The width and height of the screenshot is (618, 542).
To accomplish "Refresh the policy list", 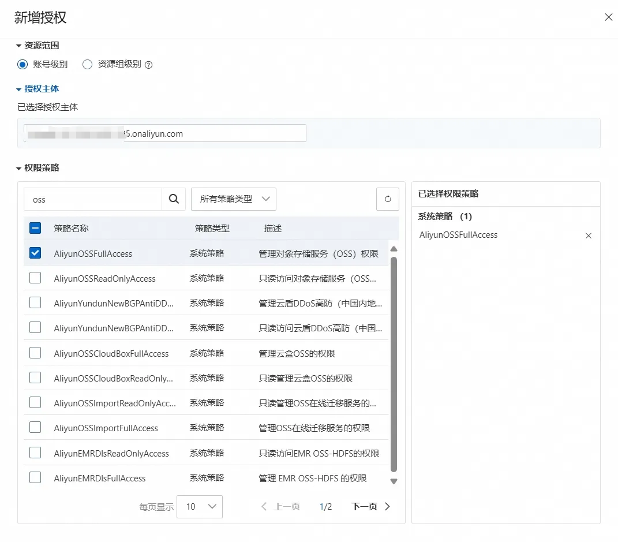I will pyautogui.click(x=388, y=199).
